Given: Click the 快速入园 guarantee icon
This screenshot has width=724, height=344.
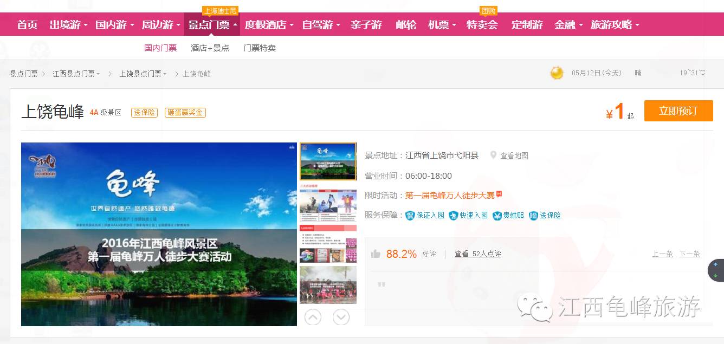Looking at the screenshot, I should click(454, 215).
